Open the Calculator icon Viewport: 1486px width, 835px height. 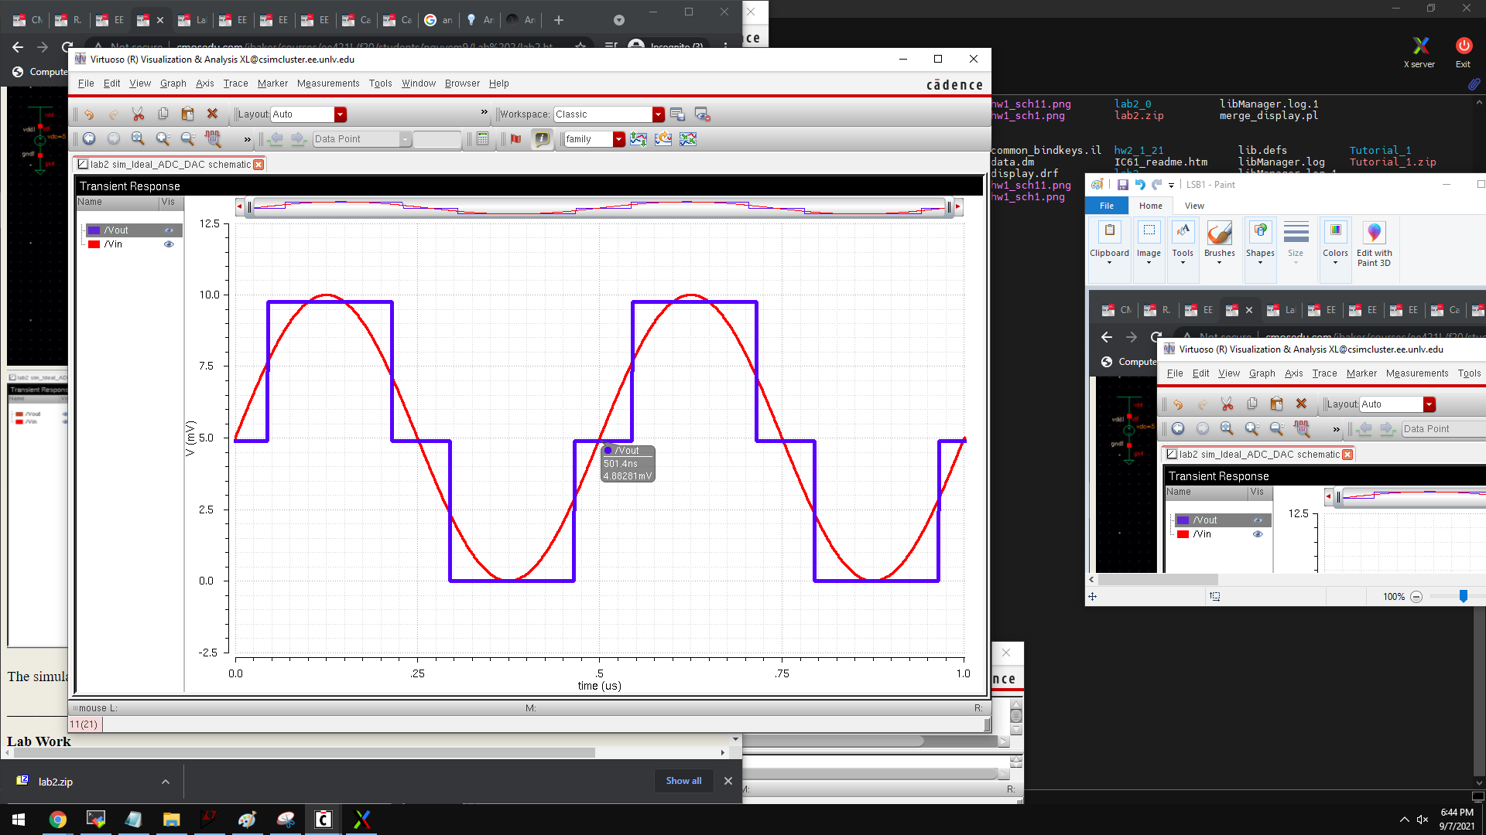[x=483, y=139]
